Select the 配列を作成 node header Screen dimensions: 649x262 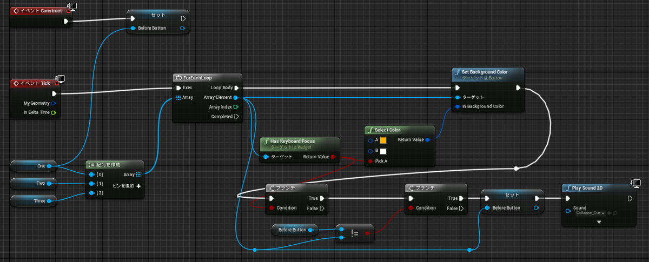pos(115,164)
